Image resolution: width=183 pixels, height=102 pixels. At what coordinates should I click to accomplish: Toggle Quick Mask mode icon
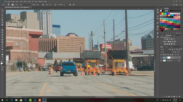(x=2, y=67)
